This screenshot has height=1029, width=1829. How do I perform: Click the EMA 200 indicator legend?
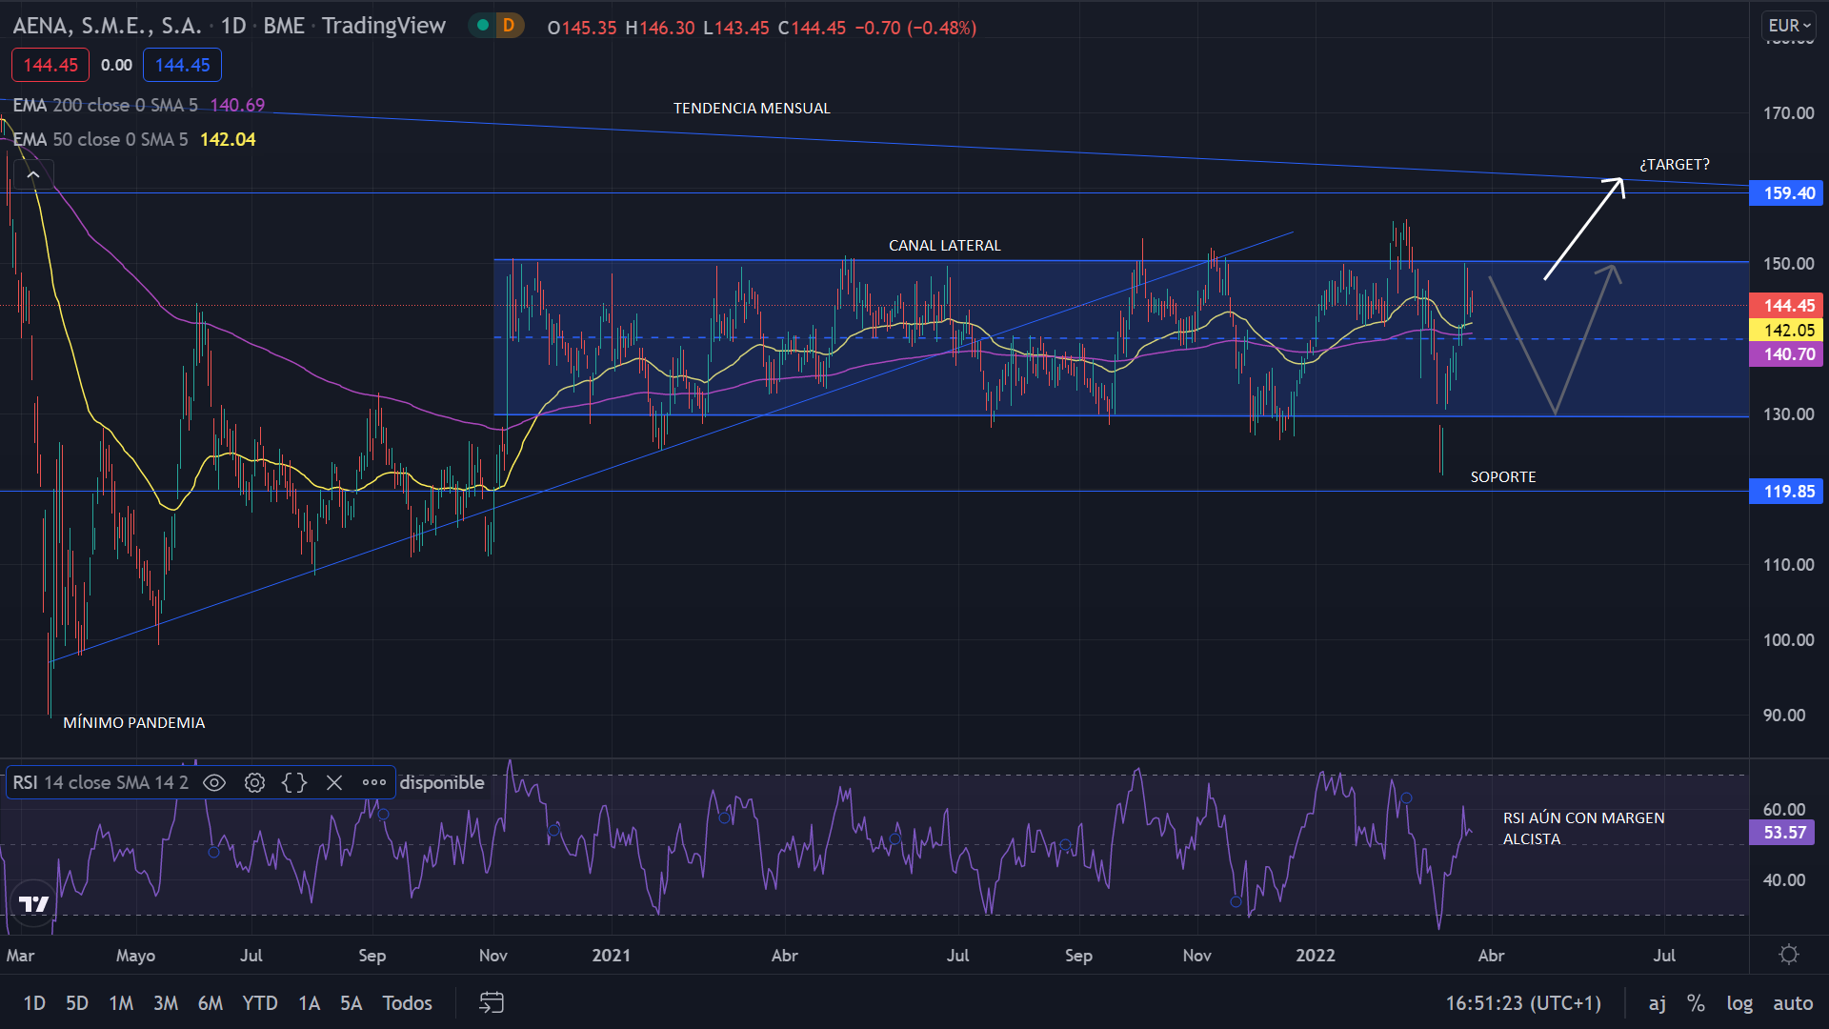coord(105,105)
